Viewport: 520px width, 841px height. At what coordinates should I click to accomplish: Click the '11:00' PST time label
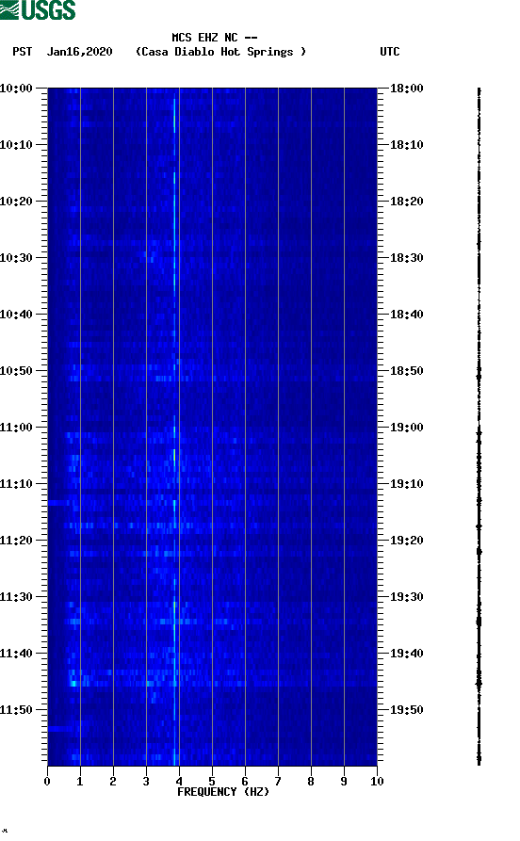pos(16,428)
